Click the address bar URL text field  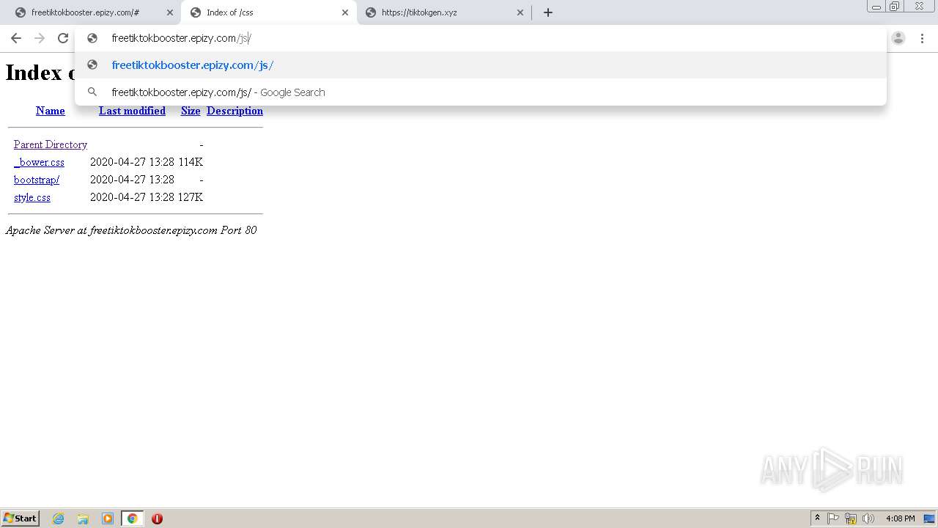[x=480, y=38]
